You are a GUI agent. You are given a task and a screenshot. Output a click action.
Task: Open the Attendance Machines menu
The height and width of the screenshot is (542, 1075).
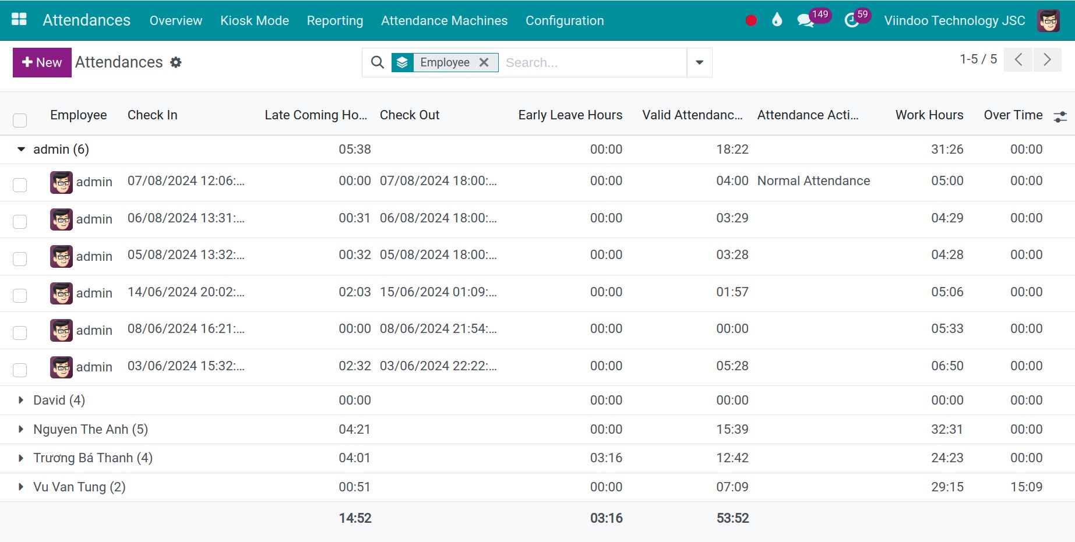[445, 20]
